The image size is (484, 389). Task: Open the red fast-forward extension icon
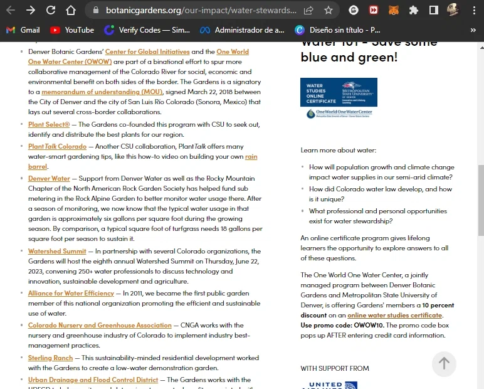[x=374, y=10]
